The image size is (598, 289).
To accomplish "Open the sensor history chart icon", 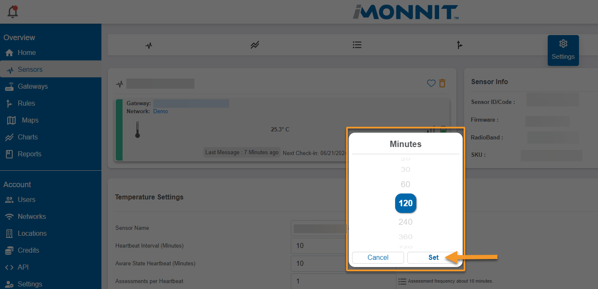I will (254, 45).
